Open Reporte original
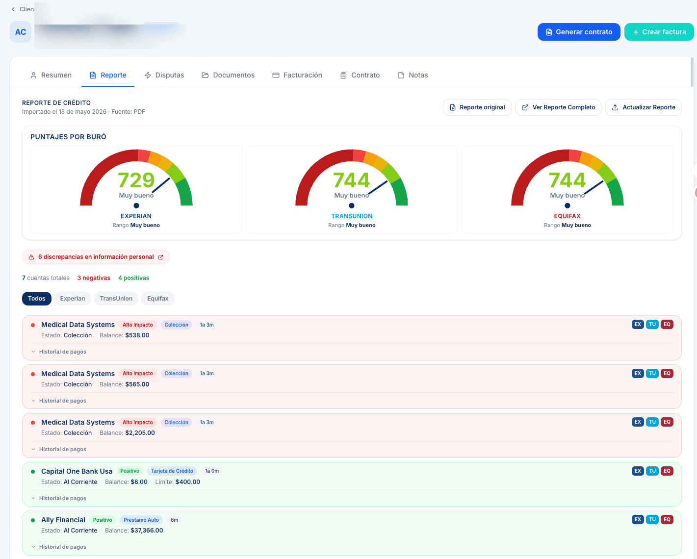 [x=477, y=107]
